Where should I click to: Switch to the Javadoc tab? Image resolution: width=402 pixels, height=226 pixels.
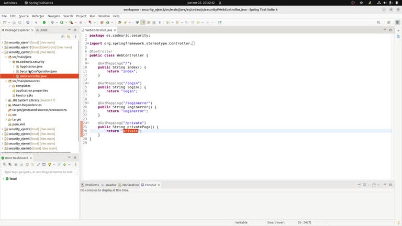tap(109, 185)
